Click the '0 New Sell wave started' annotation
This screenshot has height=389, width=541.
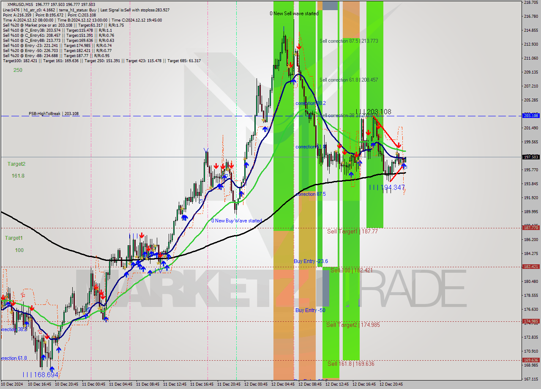coord(294,14)
